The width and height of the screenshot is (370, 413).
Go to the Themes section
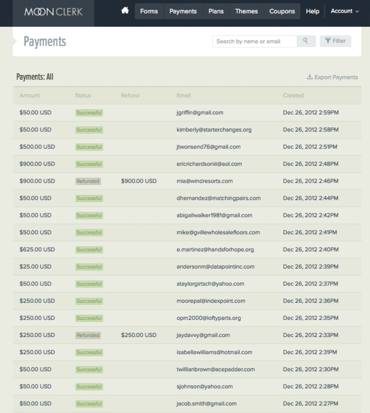[x=246, y=11]
